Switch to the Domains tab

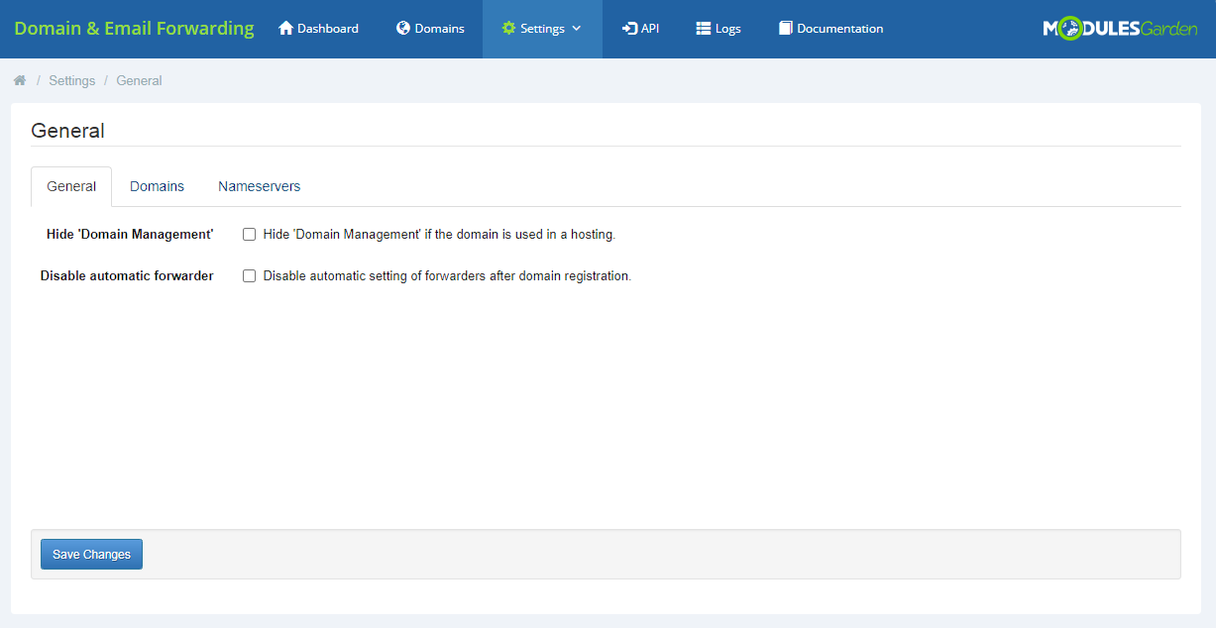(x=156, y=185)
